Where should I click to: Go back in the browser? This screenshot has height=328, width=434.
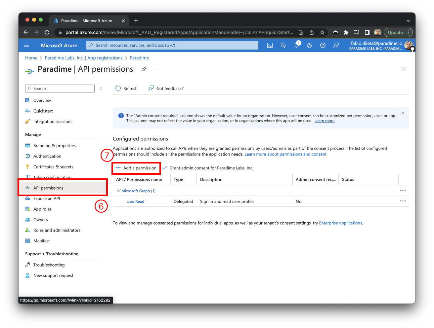26,32
